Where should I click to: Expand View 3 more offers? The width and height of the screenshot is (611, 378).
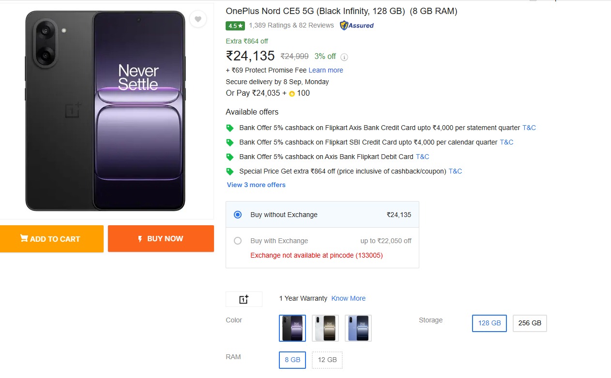pos(256,185)
